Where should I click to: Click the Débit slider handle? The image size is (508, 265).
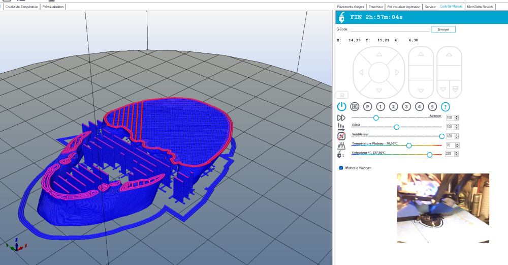397,127
